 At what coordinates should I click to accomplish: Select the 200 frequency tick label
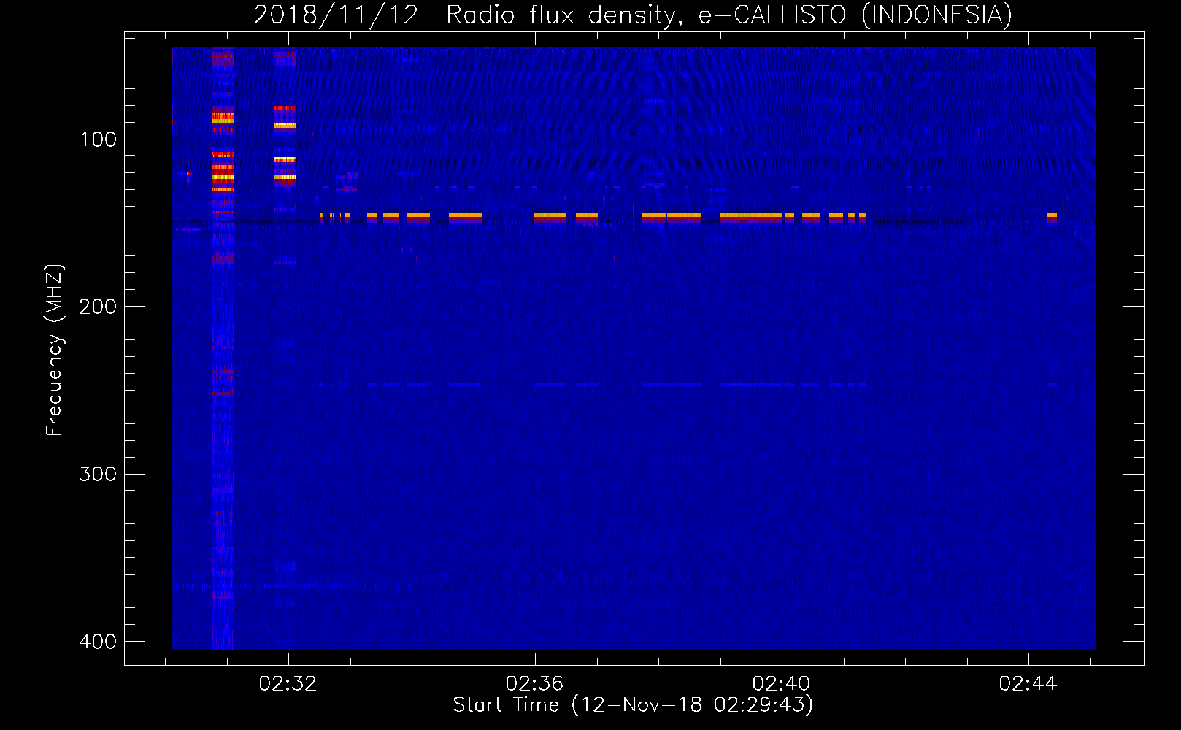(x=98, y=307)
